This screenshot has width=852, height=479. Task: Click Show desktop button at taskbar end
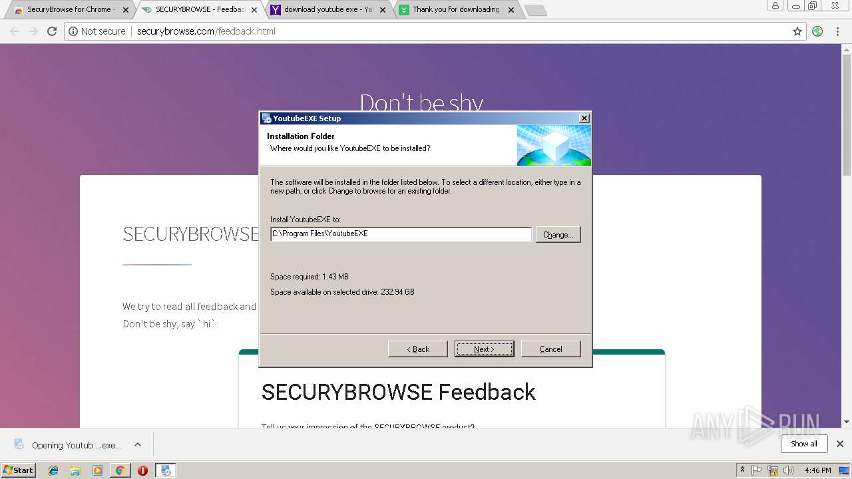click(x=845, y=470)
